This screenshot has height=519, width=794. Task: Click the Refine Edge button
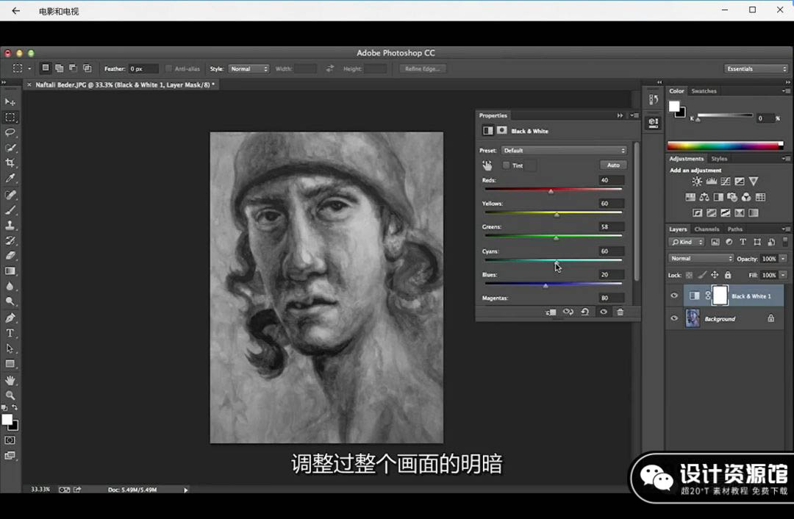(x=422, y=69)
